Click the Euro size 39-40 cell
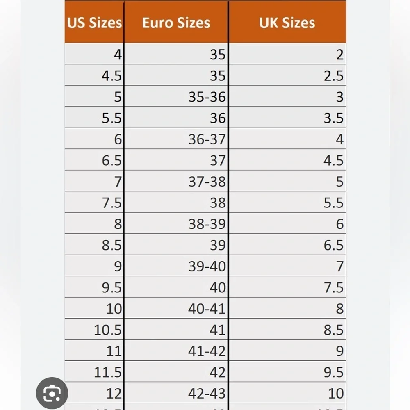This screenshot has width=410, height=410. (176, 266)
